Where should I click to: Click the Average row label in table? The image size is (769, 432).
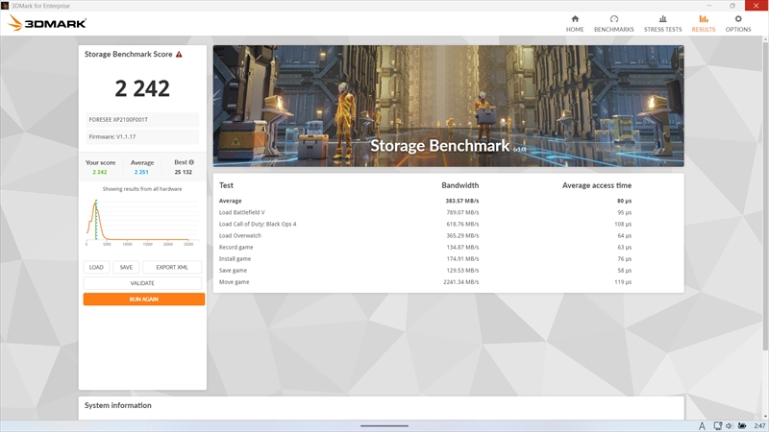[x=230, y=201]
